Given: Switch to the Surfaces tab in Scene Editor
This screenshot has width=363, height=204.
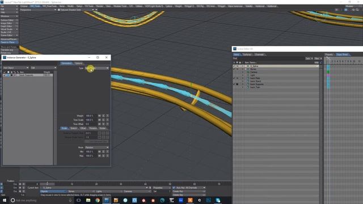Looking at the screenshot, I should pyautogui.click(x=247, y=54).
